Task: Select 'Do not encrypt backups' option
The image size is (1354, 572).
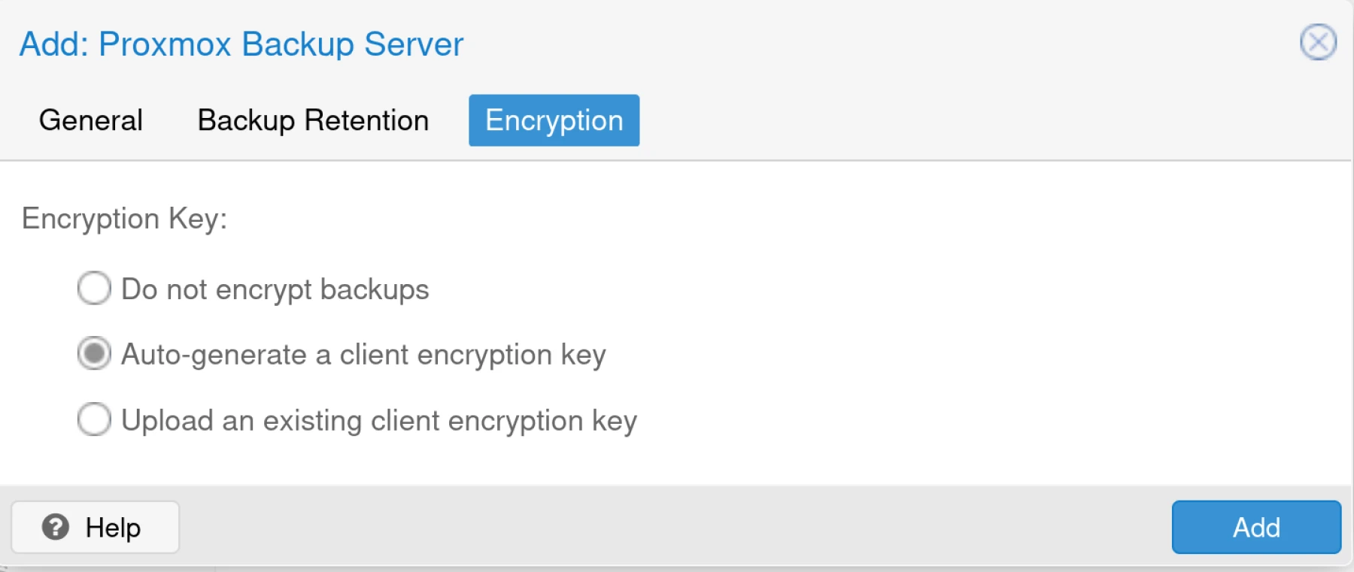Action: coord(93,289)
